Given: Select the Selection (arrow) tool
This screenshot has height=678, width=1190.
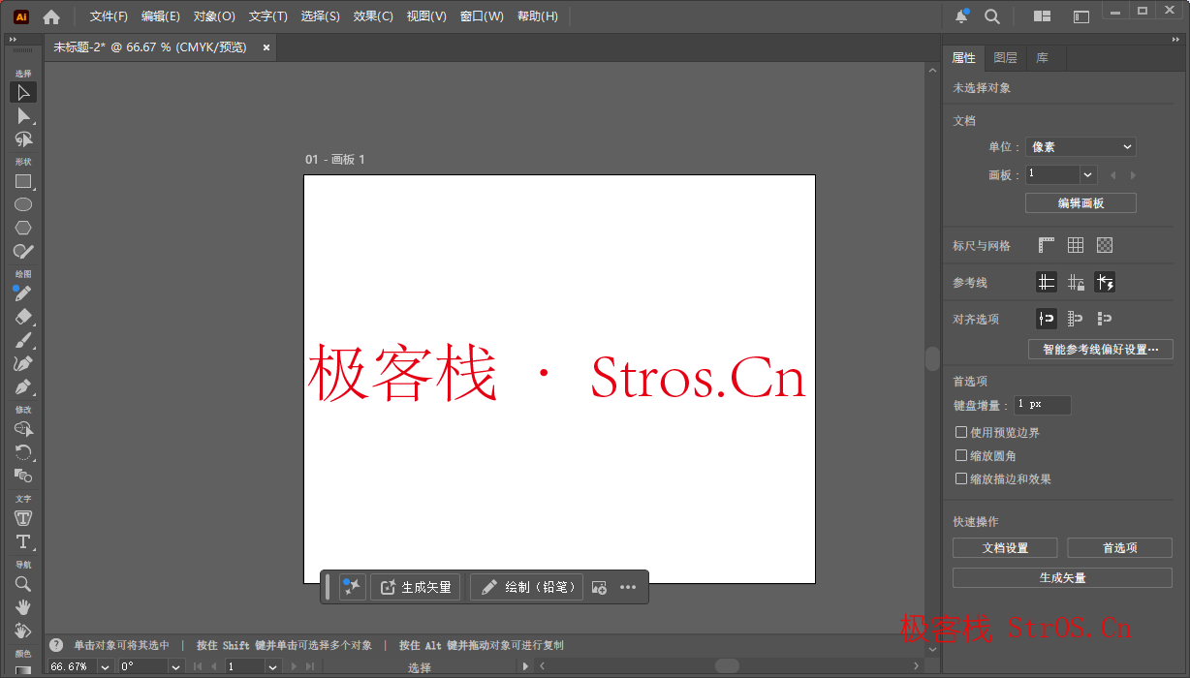Looking at the screenshot, I should [x=23, y=92].
